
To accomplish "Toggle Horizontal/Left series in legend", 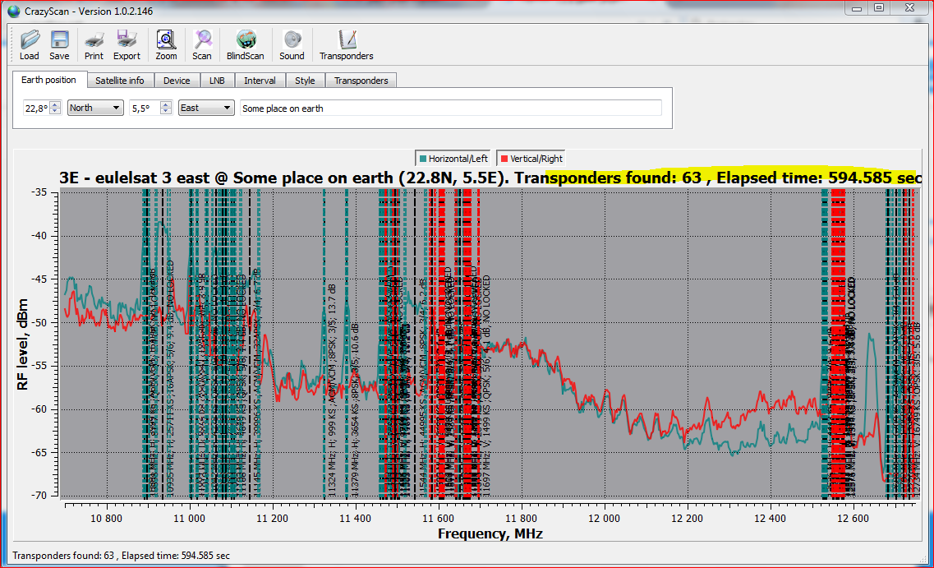I will point(452,158).
